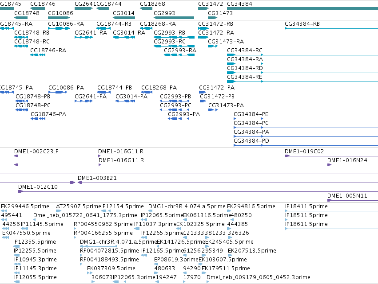The width and height of the screenshot is (378, 284).
Task: Click transcript CG34384-RD
Action: pyautogui.click(x=302, y=73)
